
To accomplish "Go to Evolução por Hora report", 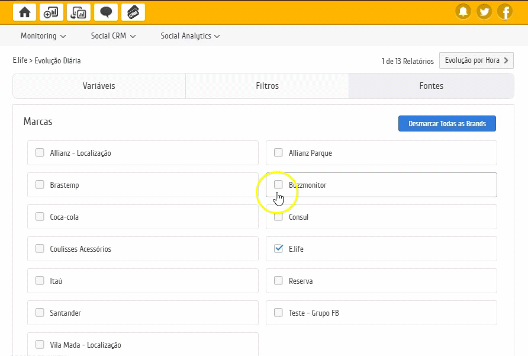I will click(x=476, y=60).
